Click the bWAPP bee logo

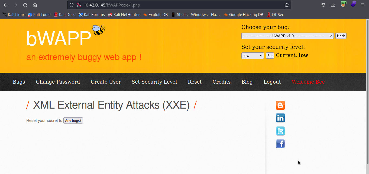pyautogui.click(x=99, y=30)
